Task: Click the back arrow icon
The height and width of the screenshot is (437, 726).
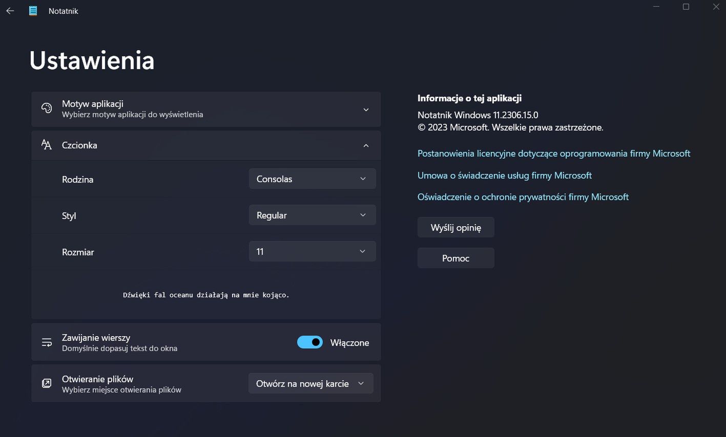Action: (x=10, y=11)
